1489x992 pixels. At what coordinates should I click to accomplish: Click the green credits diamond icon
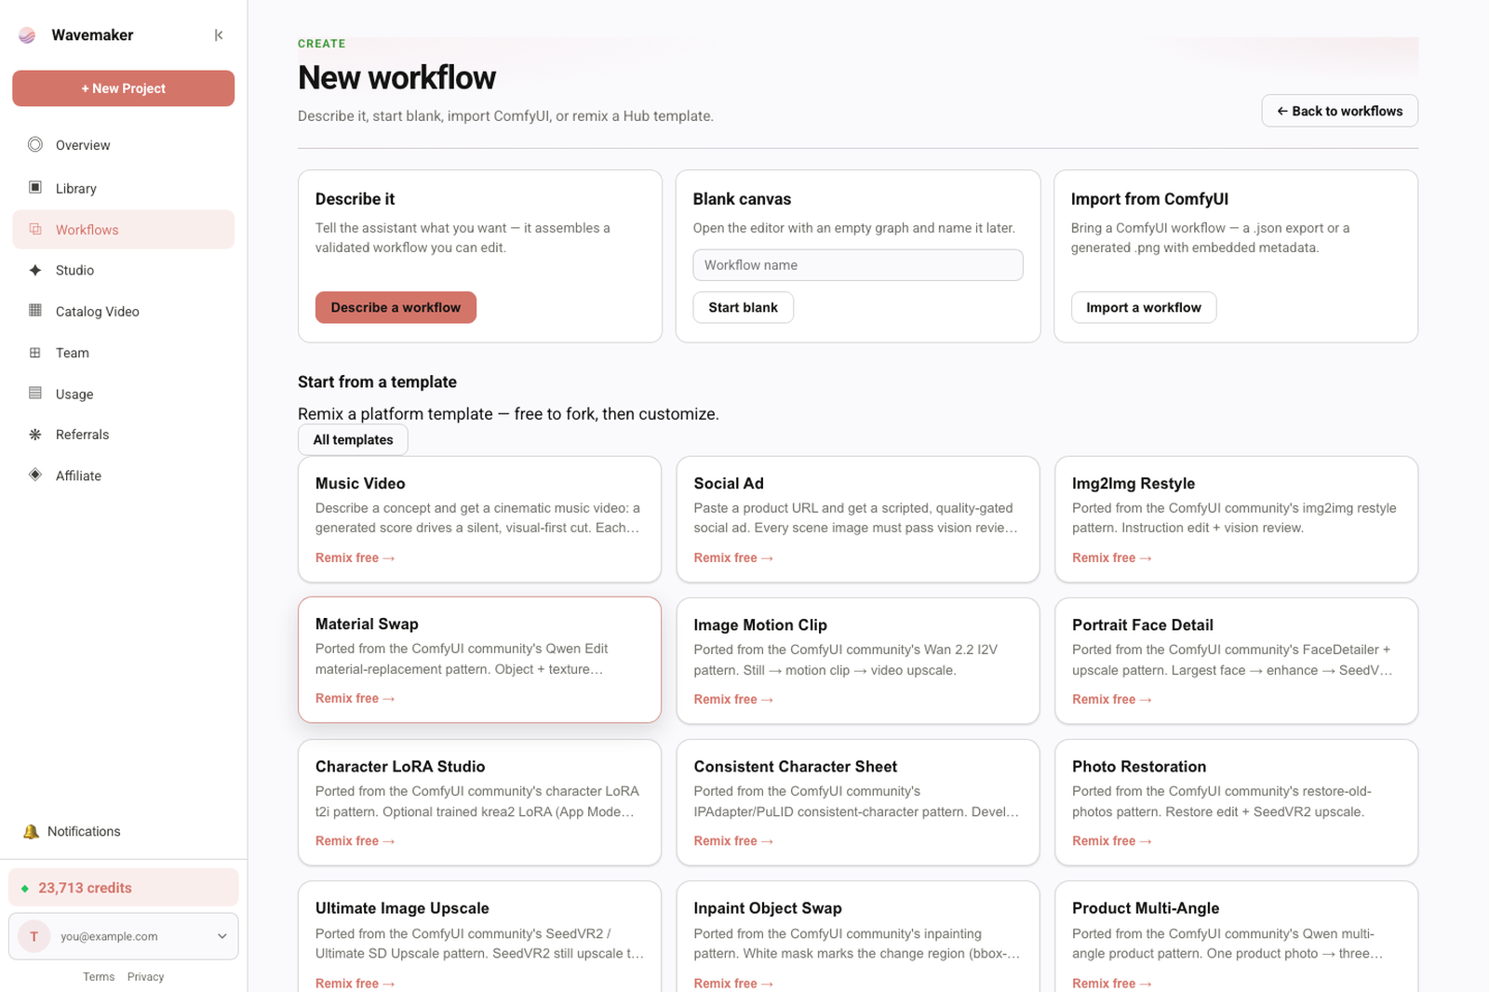(25, 888)
